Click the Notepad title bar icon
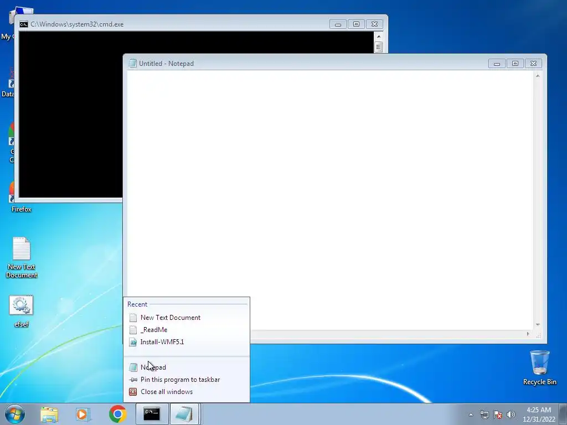The height and width of the screenshot is (425, 567). pyautogui.click(x=133, y=63)
